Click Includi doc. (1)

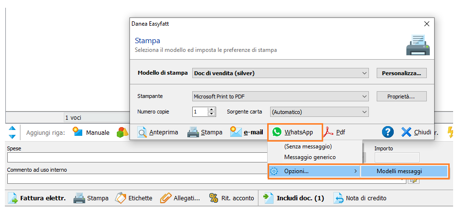[x=293, y=198]
